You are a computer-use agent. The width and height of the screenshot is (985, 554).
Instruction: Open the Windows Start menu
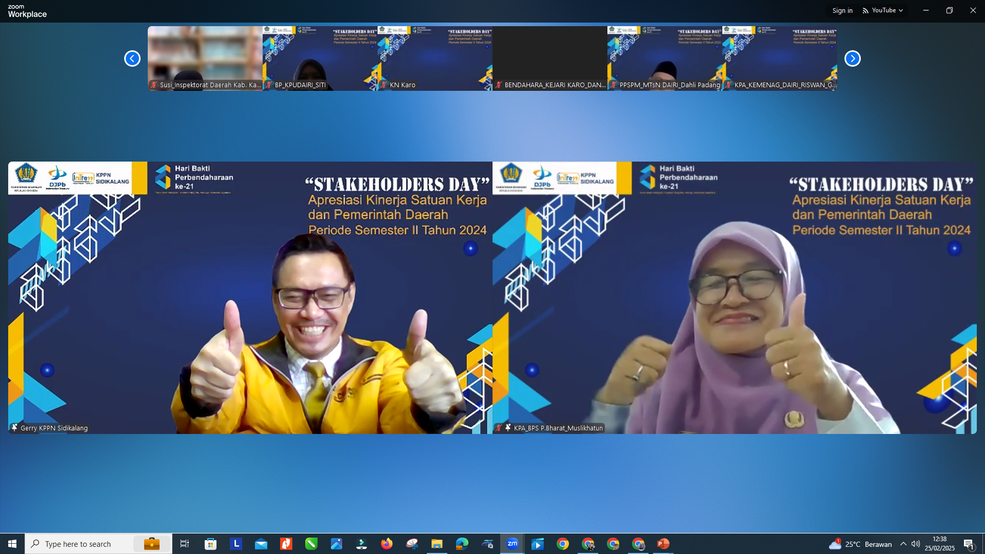[x=12, y=544]
